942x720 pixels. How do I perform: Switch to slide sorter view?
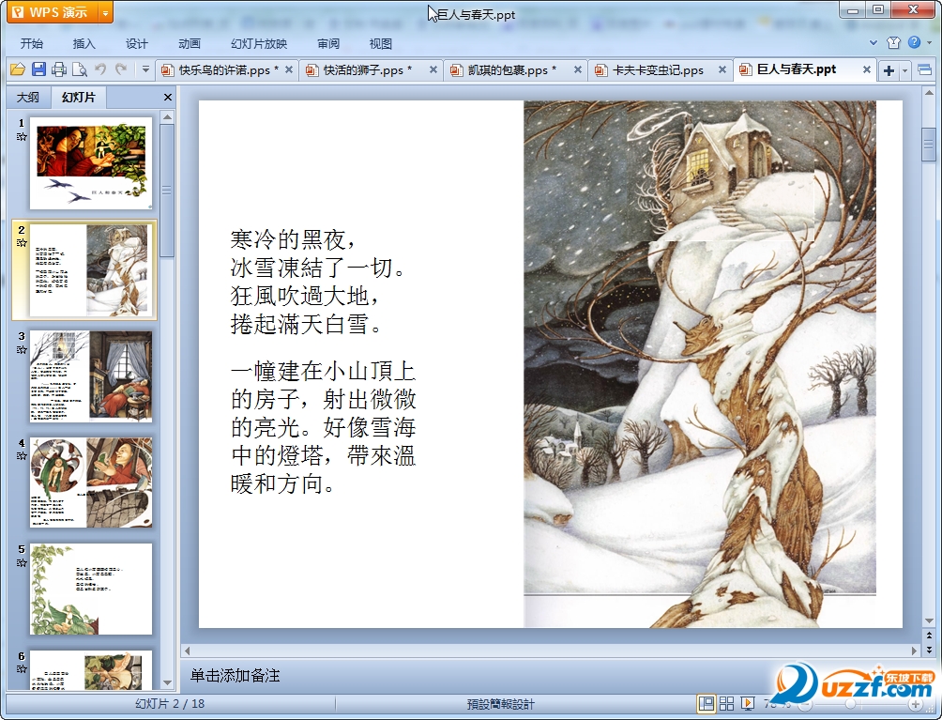[726, 703]
